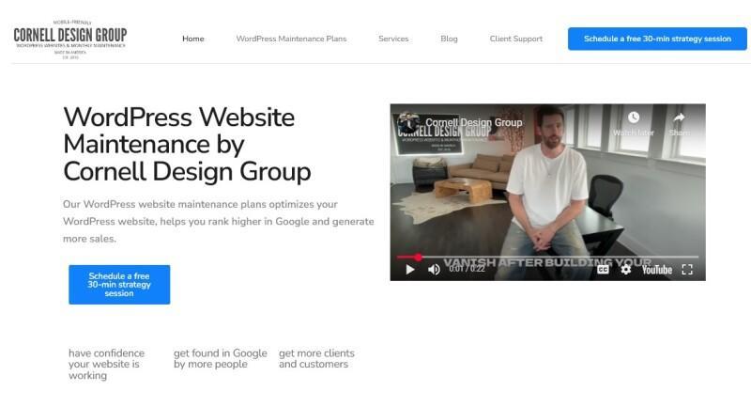Click the video time display 0:01 / 0:22
Screen dimensions: 751x407
click(x=467, y=269)
